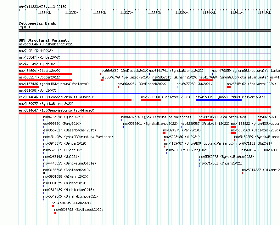Open nsv4153856 (gnomADStructuralVariants) label
Image resolution: width=280 pixels, height=225 pixels.
pyautogui.click(x=230, y=97)
